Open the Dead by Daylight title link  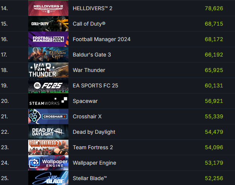coord(94,132)
